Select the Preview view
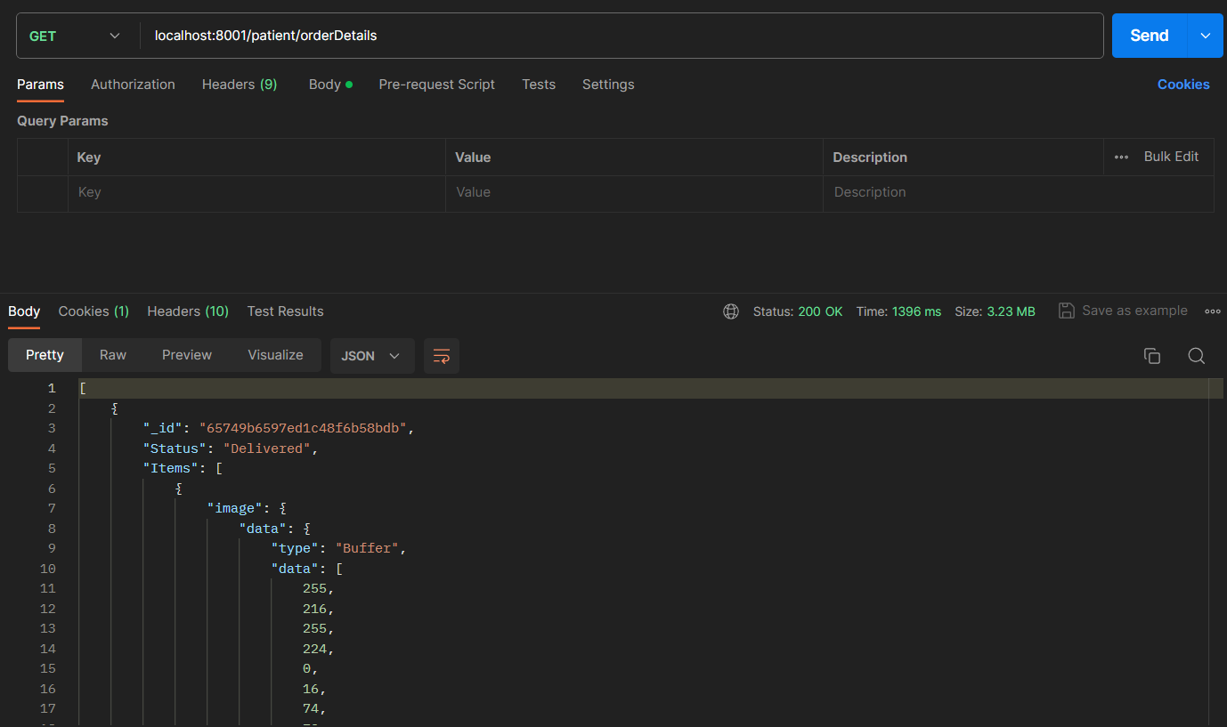 pyautogui.click(x=187, y=355)
